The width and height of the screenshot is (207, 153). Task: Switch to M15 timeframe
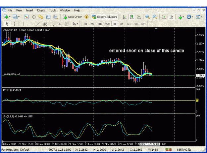click(x=100, y=24)
